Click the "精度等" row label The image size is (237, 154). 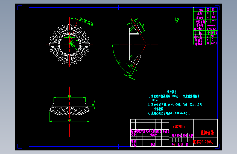(x=199, y=25)
